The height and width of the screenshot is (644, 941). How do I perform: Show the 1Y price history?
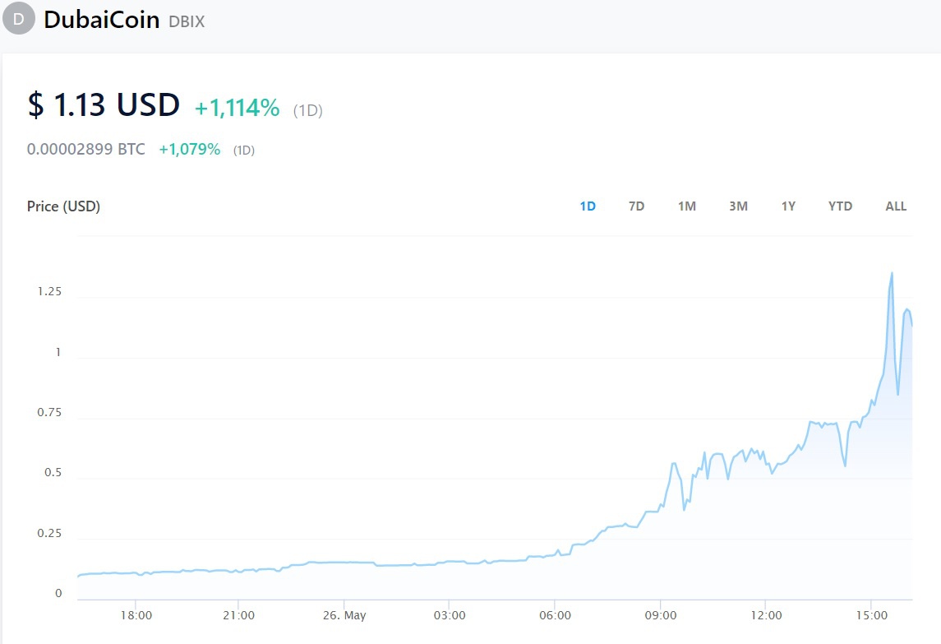[x=788, y=206]
